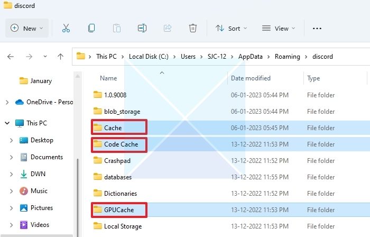Image resolution: width=370 pixels, height=237 pixels.
Task: Select the Local Storage folder
Action: click(117, 226)
